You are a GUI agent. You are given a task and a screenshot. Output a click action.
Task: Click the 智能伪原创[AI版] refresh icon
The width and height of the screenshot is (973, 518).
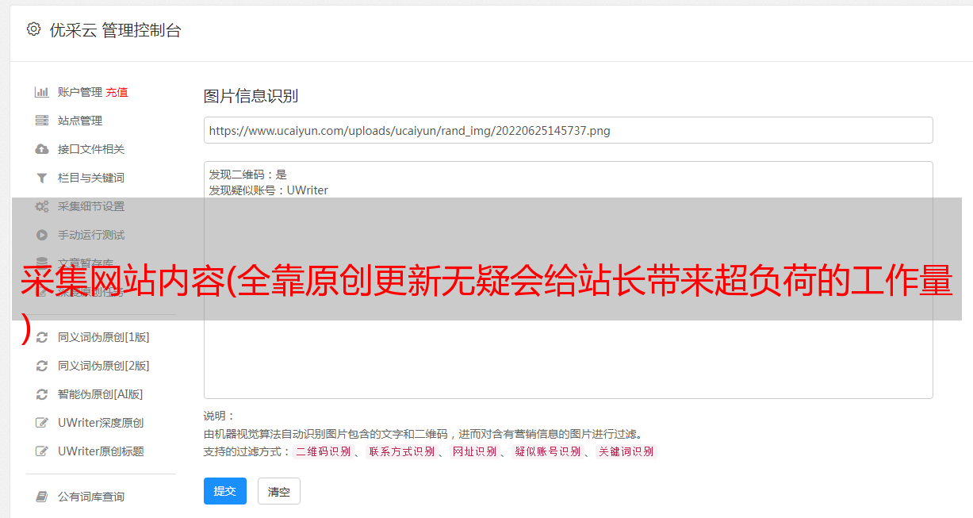click(x=42, y=394)
